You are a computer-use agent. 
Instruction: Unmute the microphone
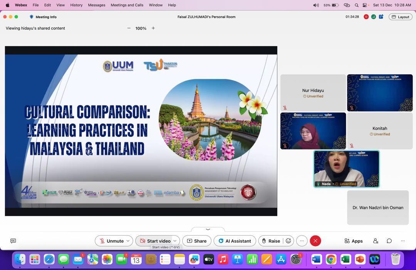[111, 241]
